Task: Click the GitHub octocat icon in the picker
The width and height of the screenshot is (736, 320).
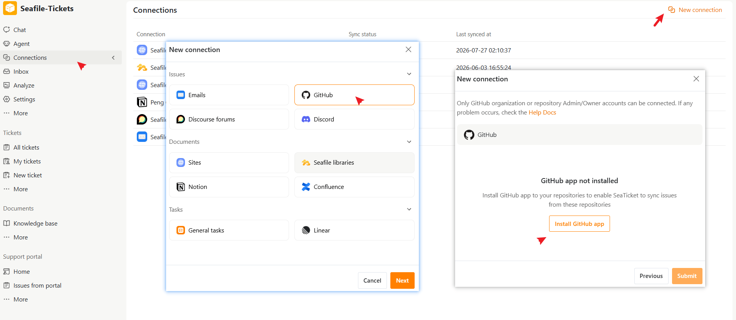Action: (306, 95)
